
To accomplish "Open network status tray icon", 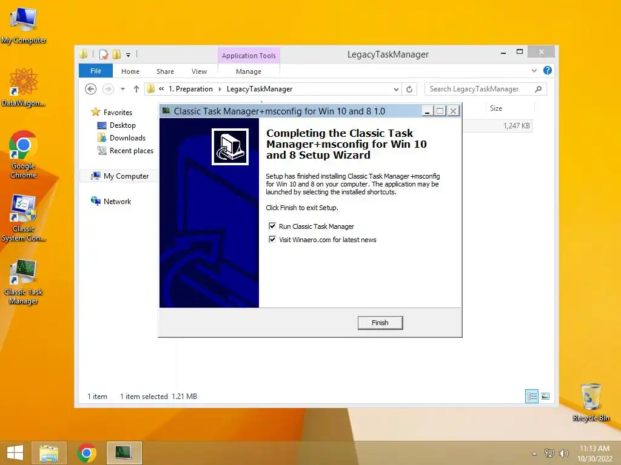I will (549, 453).
